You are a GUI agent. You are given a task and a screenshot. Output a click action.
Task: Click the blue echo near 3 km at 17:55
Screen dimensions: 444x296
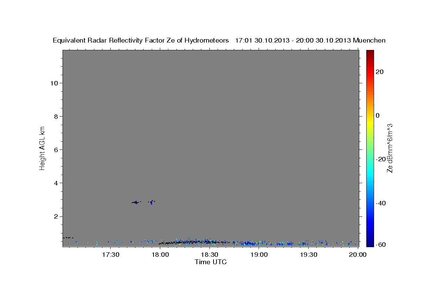(152, 202)
